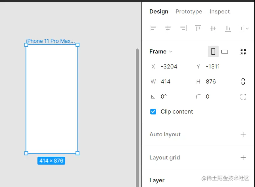The height and width of the screenshot is (187, 255).
Task: Click the Auto layout section label
Action: (x=165, y=134)
